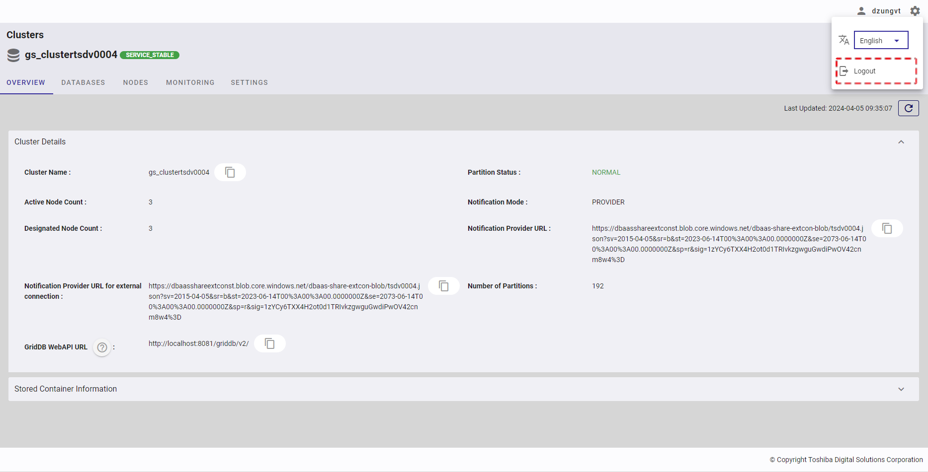Switch to the Databases tab
Viewport: 928px width, 472px height.
83,82
